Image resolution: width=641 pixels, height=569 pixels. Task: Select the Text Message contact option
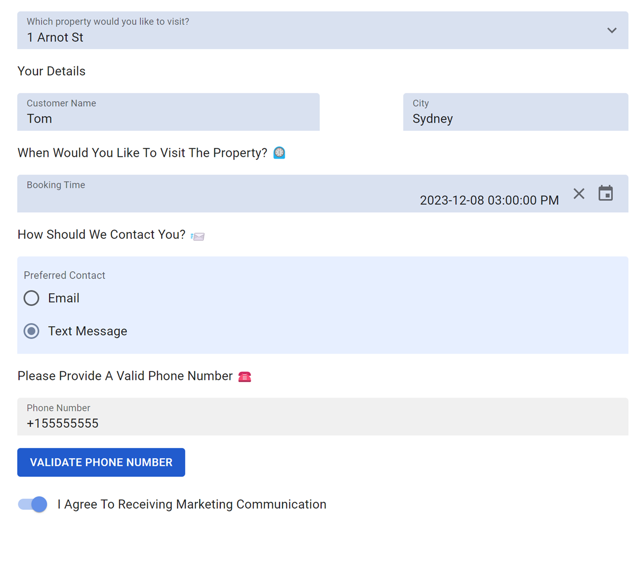click(x=31, y=331)
